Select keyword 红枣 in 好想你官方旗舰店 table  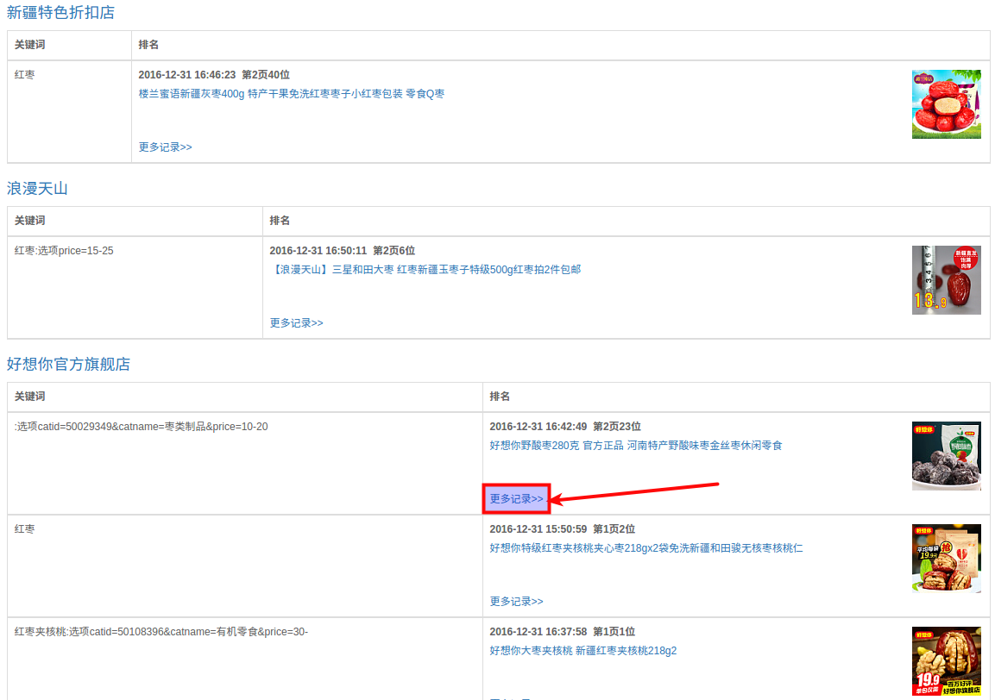(25, 529)
